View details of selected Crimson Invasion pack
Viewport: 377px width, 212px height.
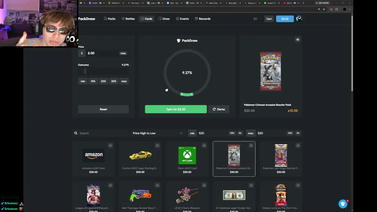(298, 39)
